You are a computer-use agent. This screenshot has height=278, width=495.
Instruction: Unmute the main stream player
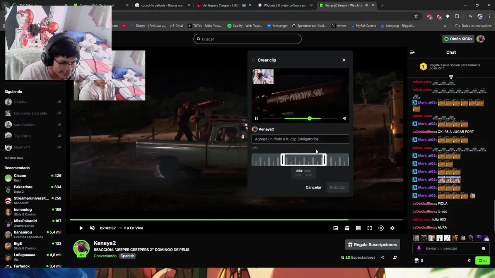(x=92, y=228)
